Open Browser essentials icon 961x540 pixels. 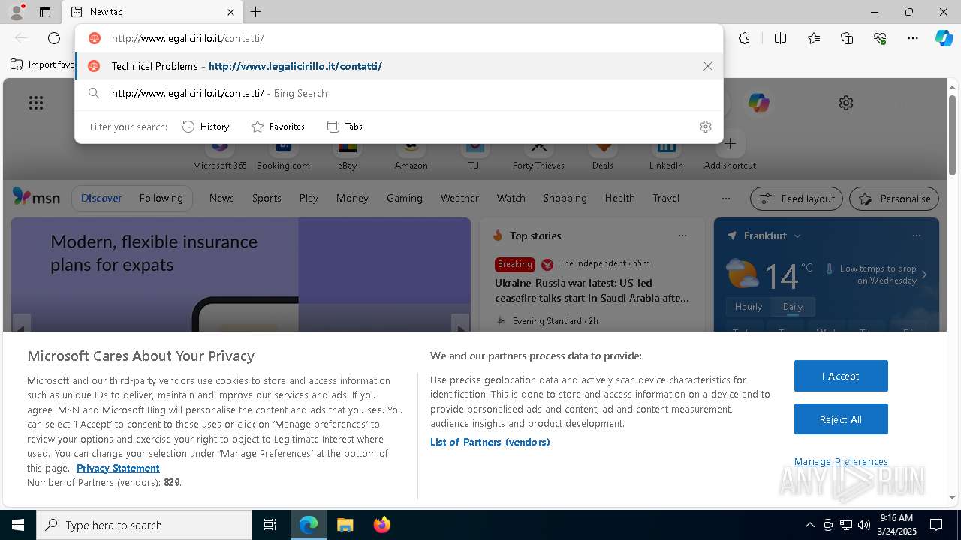pyautogui.click(x=880, y=38)
